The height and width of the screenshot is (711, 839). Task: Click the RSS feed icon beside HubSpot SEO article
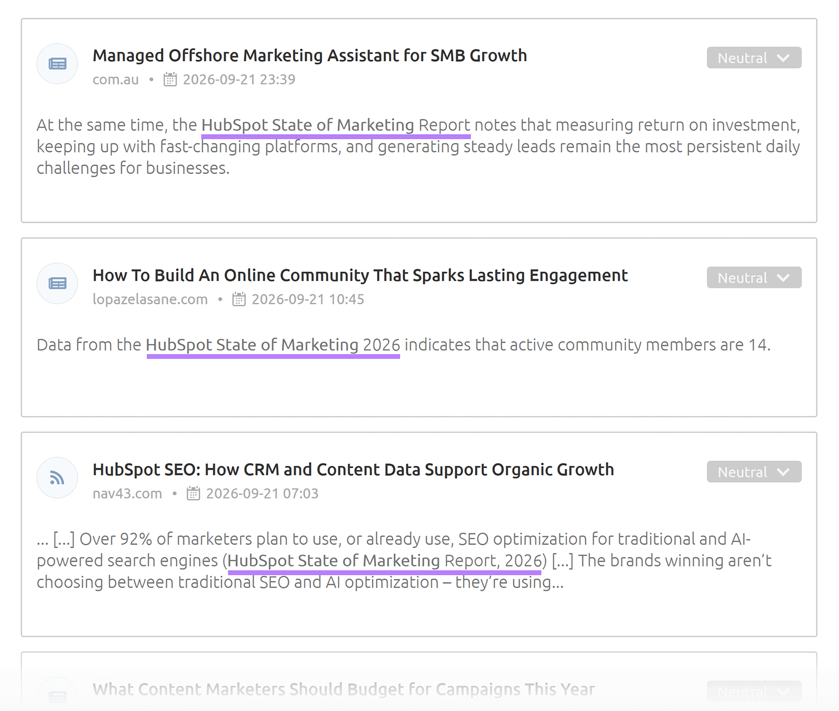(x=57, y=478)
